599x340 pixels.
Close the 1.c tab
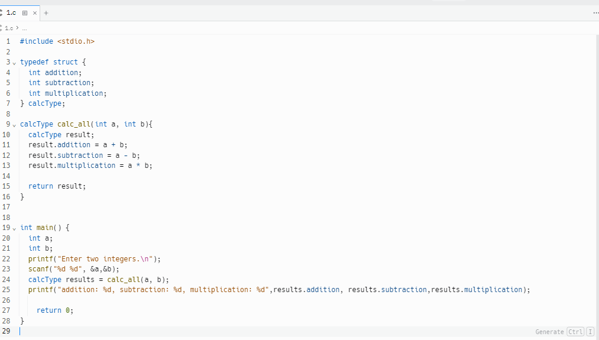click(35, 13)
